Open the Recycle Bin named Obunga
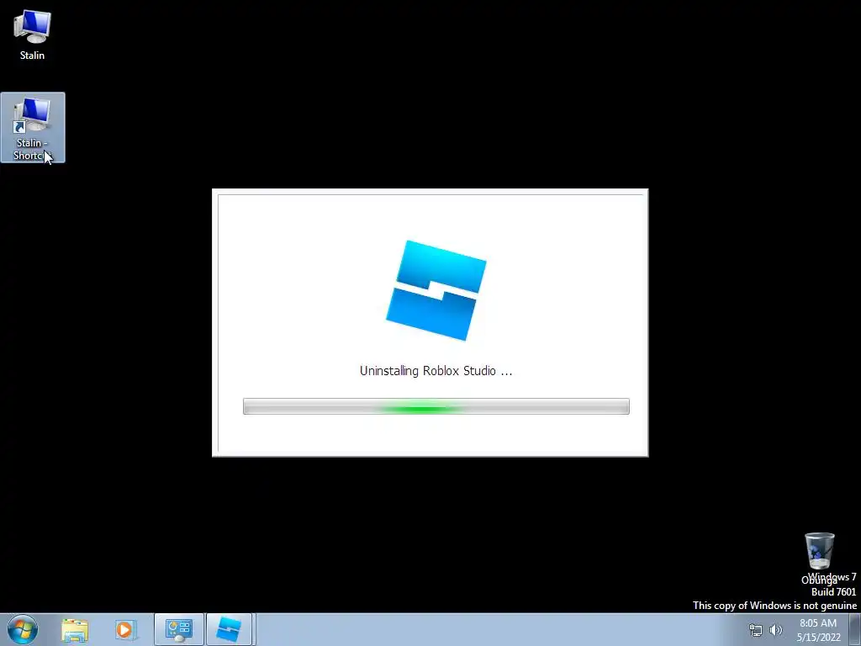Viewport: 861px width, 646px height. pyautogui.click(x=819, y=558)
